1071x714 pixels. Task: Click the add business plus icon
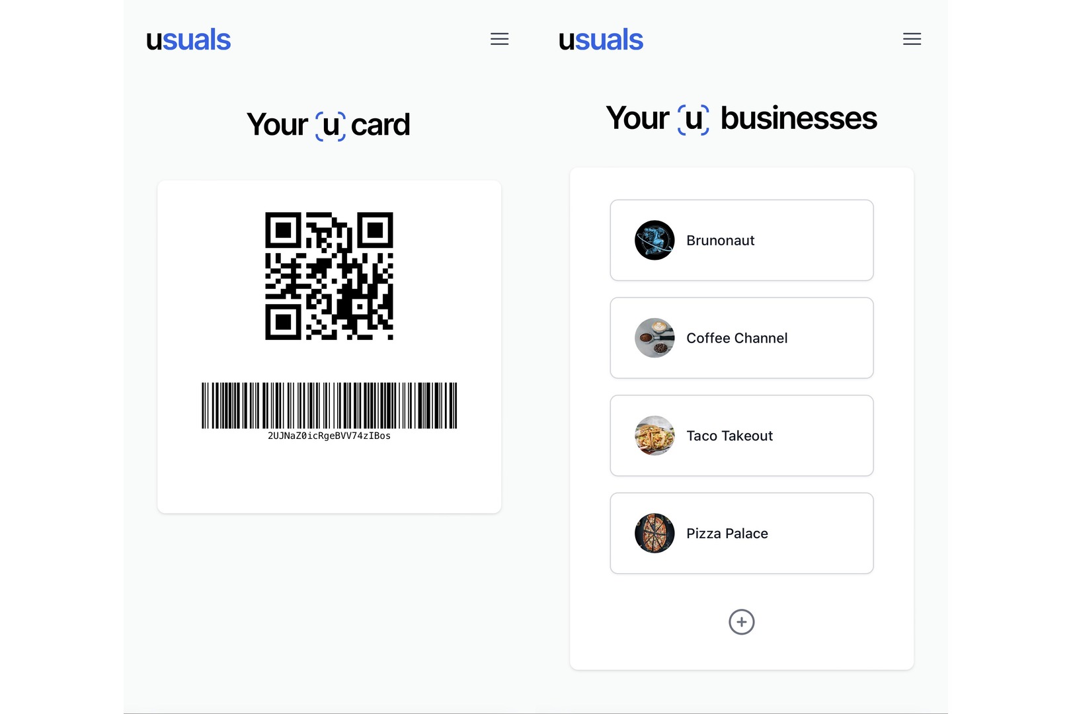pos(741,622)
